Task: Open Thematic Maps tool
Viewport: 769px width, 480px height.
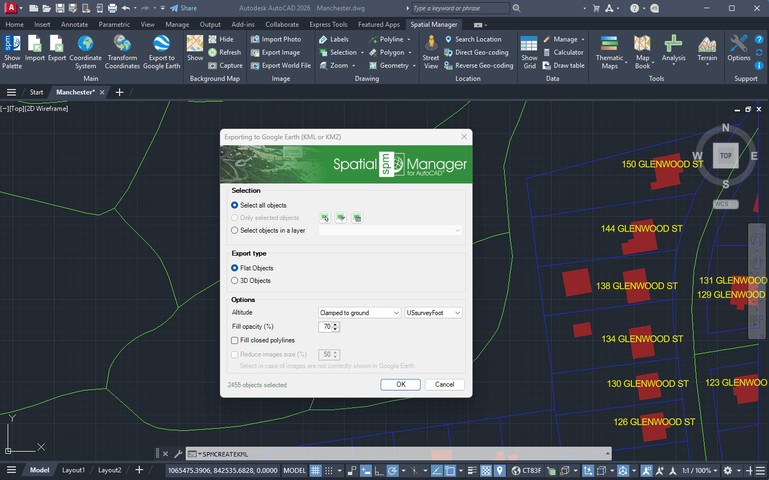Action: pos(610,52)
